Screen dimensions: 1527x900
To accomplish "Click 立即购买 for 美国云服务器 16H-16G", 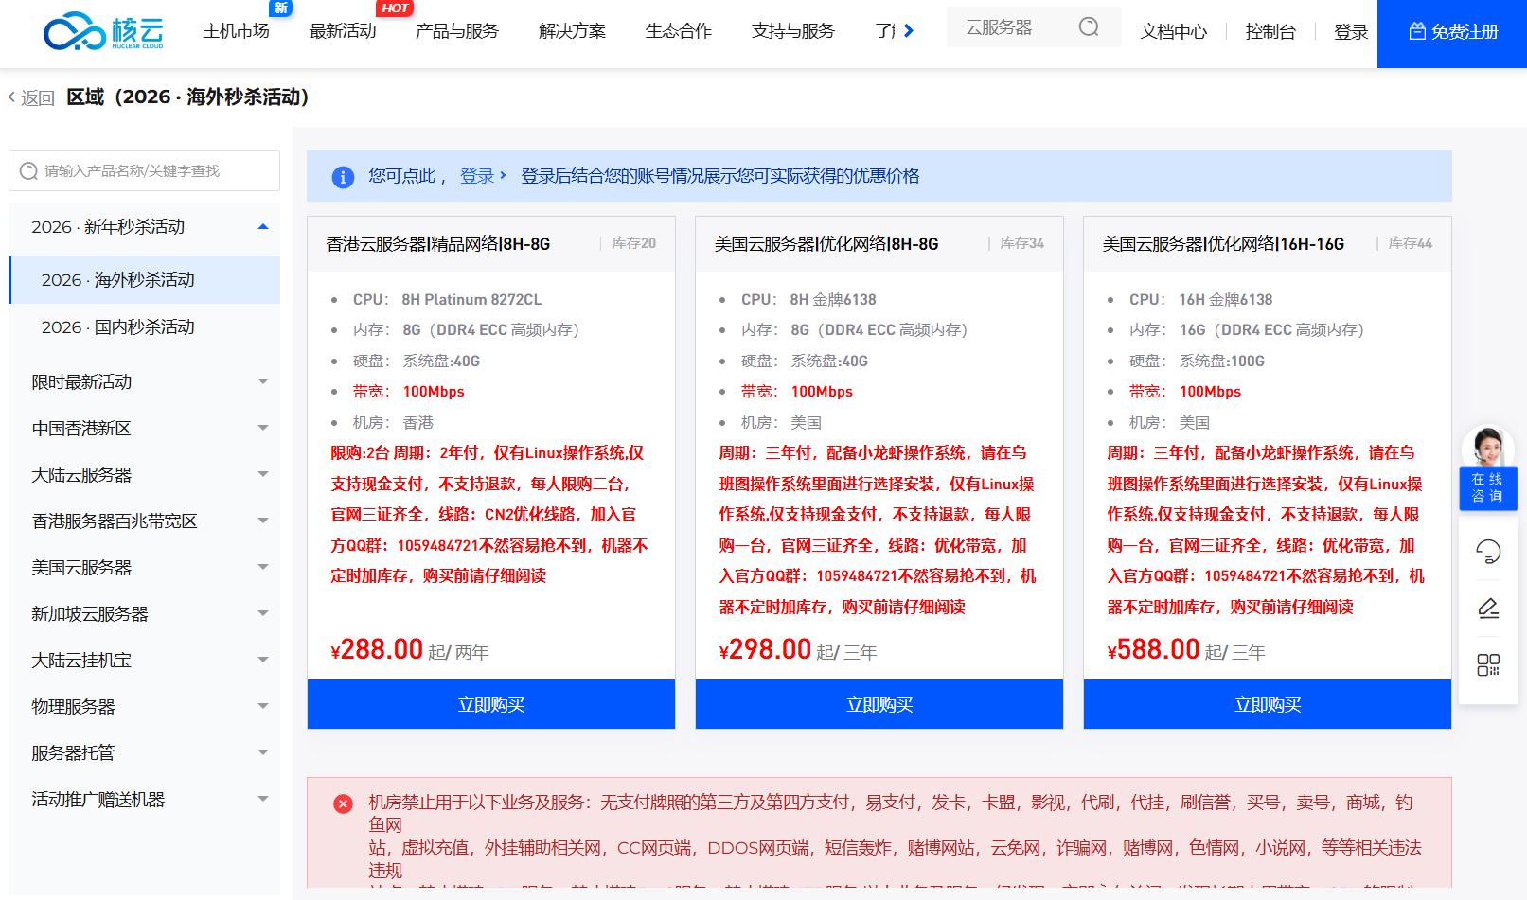I will (1268, 704).
